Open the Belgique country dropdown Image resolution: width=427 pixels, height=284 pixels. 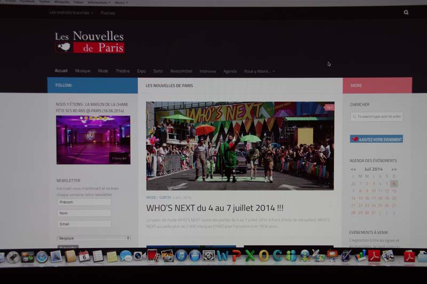click(x=94, y=238)
